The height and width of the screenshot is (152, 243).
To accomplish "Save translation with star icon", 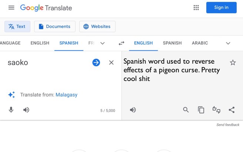I will point(233,63).
